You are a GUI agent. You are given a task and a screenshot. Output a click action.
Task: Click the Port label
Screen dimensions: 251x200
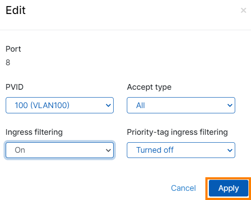pos(13,49)
